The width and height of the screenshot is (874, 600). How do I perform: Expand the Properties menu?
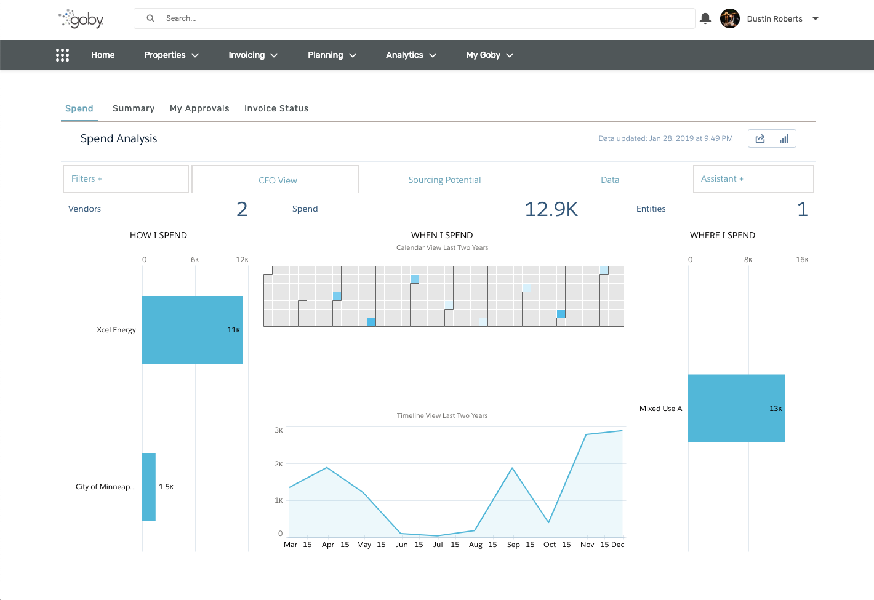[x=171, y=55]
